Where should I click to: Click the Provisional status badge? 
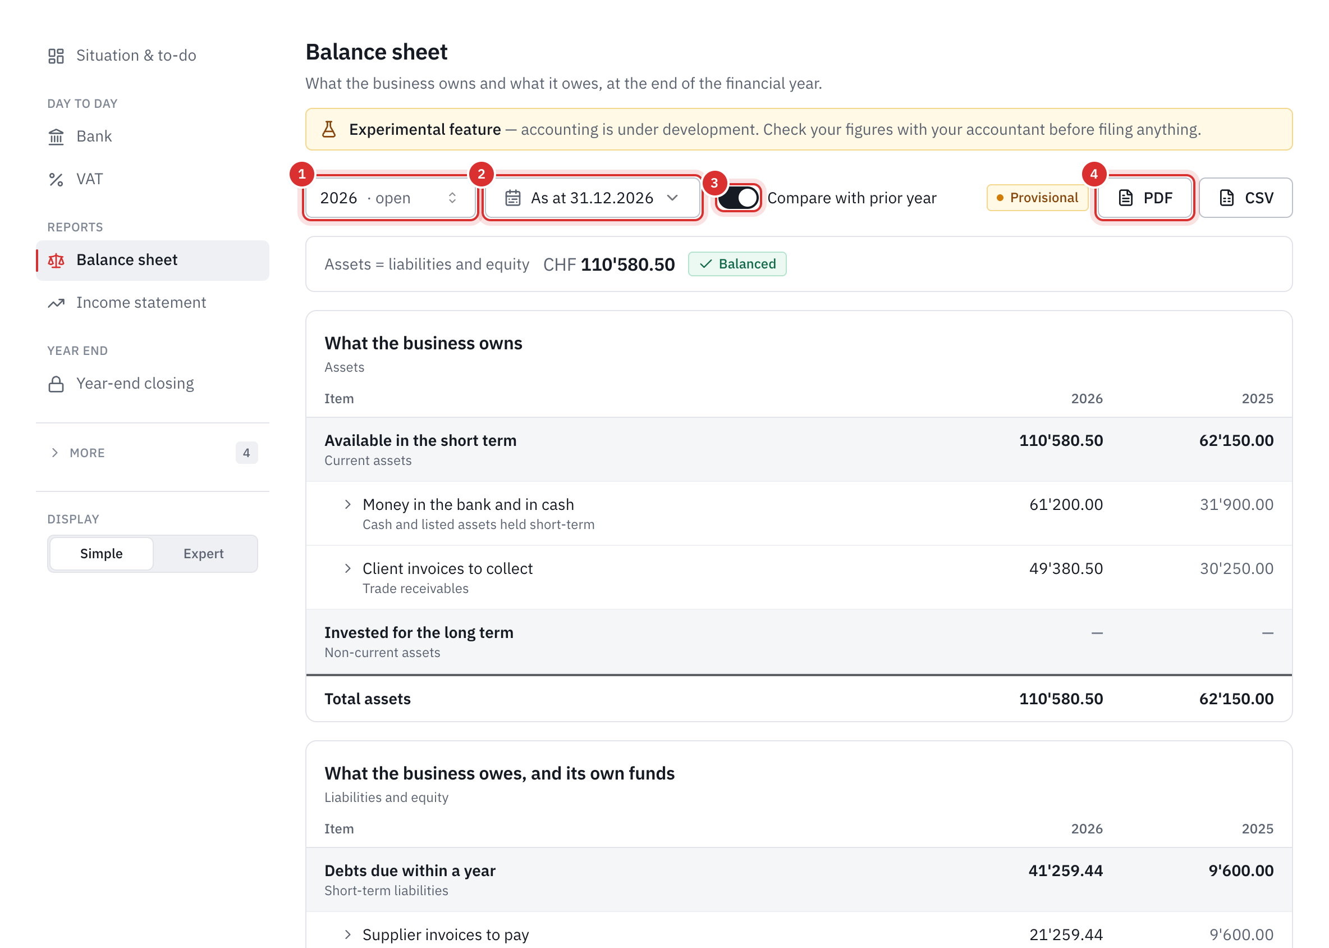1037,198
